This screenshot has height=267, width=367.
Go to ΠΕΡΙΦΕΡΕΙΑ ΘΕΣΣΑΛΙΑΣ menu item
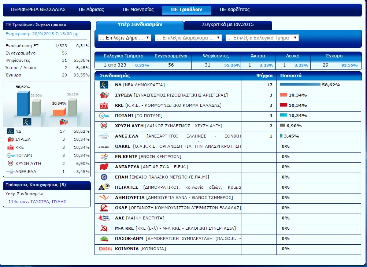(38, 10)
